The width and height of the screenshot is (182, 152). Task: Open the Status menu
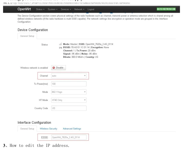coord(40,9)
